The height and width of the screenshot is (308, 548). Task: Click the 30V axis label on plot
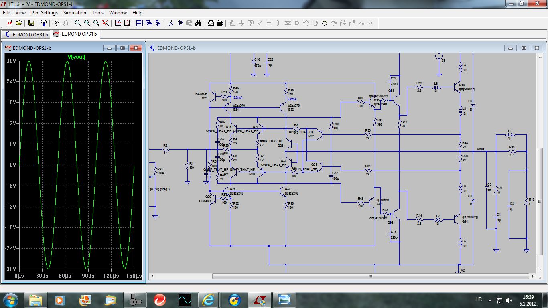click(x=11, y=61)
